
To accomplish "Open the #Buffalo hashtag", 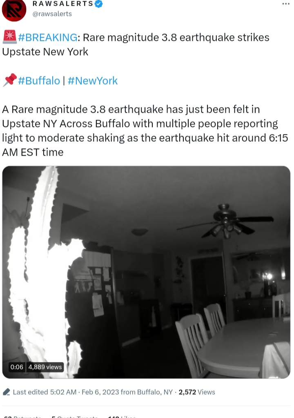I will click(39, 80).
